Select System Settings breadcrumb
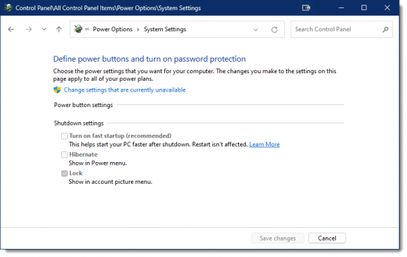Viewport: 407px width, 257px height. click(x=165, y=29)
